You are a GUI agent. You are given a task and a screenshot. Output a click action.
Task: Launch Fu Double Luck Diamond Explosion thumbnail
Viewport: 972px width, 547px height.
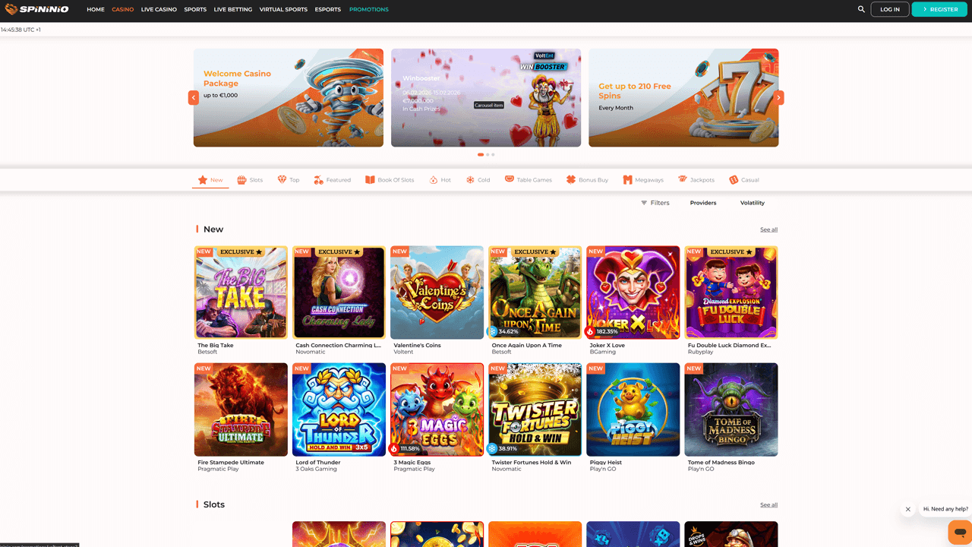pyautogui.click(x=731, y=292)
